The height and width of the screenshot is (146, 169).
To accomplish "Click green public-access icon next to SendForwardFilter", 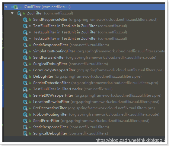I will click(x=30, y=57).
